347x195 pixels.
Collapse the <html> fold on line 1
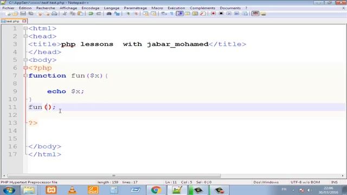click(x=25, y=28)
